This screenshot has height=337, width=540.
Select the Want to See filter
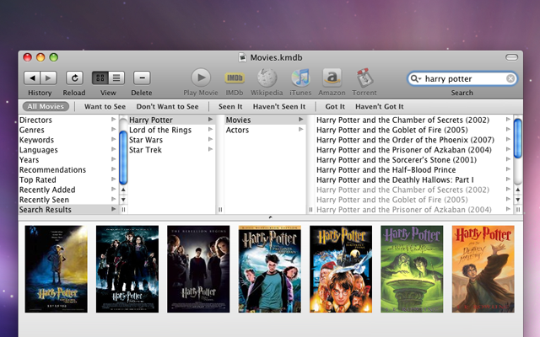[x=105, y=107]
